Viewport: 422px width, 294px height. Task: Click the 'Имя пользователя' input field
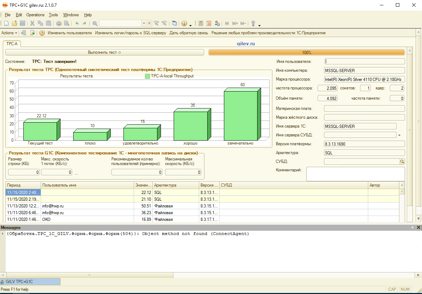coord(364,61)
